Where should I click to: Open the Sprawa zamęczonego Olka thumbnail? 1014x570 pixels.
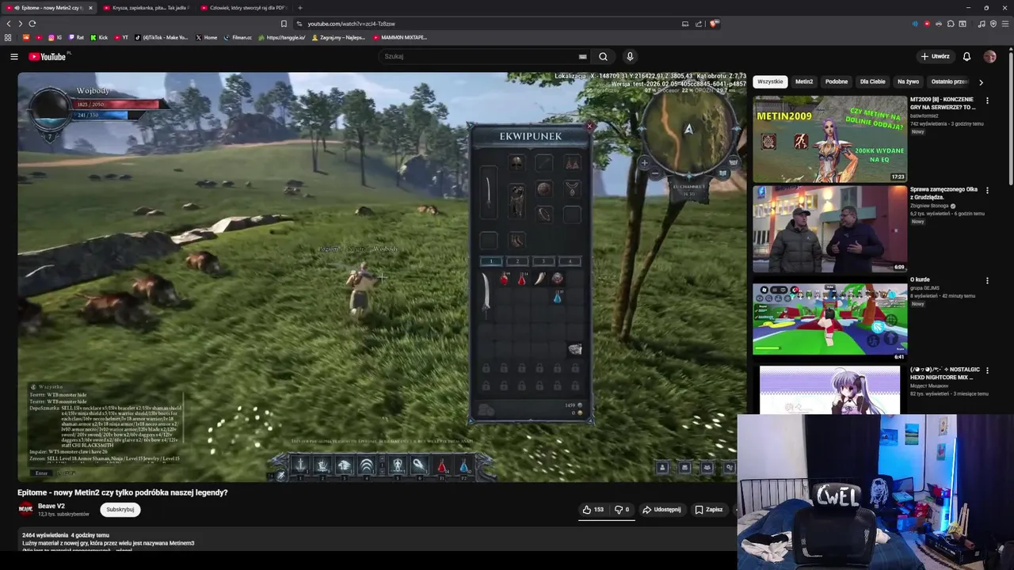coord(829,230)
